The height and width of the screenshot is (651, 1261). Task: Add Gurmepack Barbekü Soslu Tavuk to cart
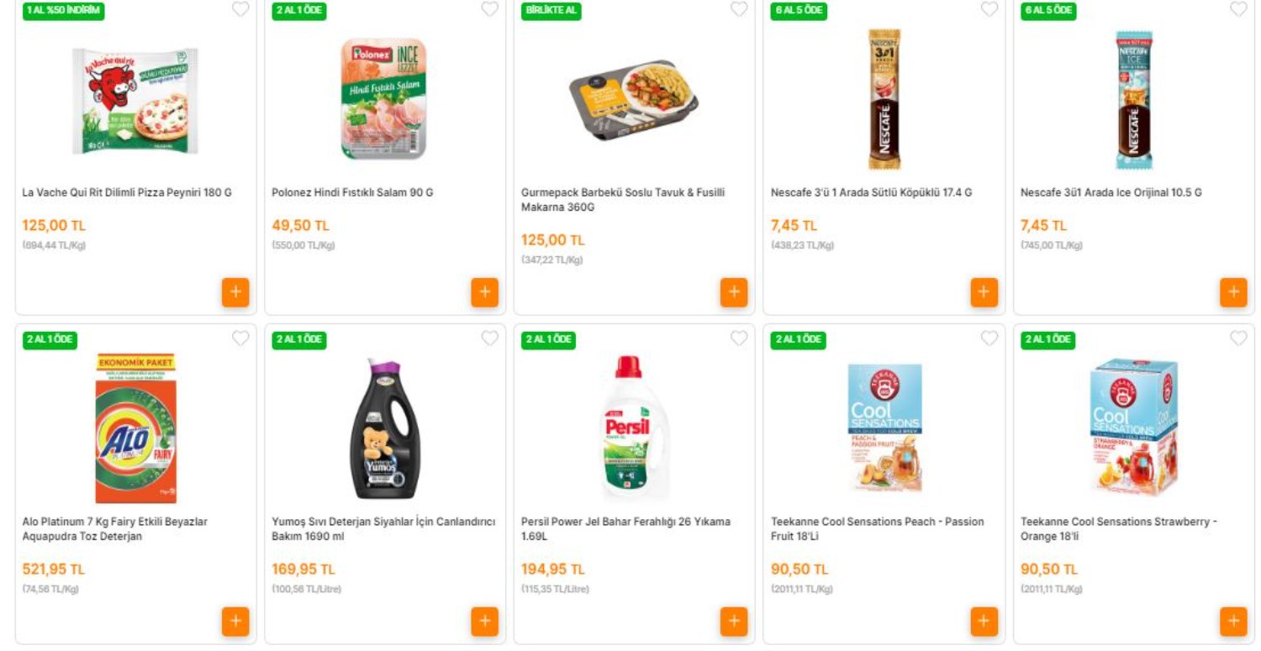coord(734,292)
